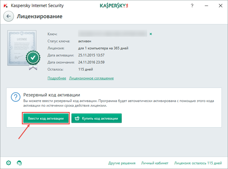
Task: Click the blurred license key field
Action: pos(112,33)
